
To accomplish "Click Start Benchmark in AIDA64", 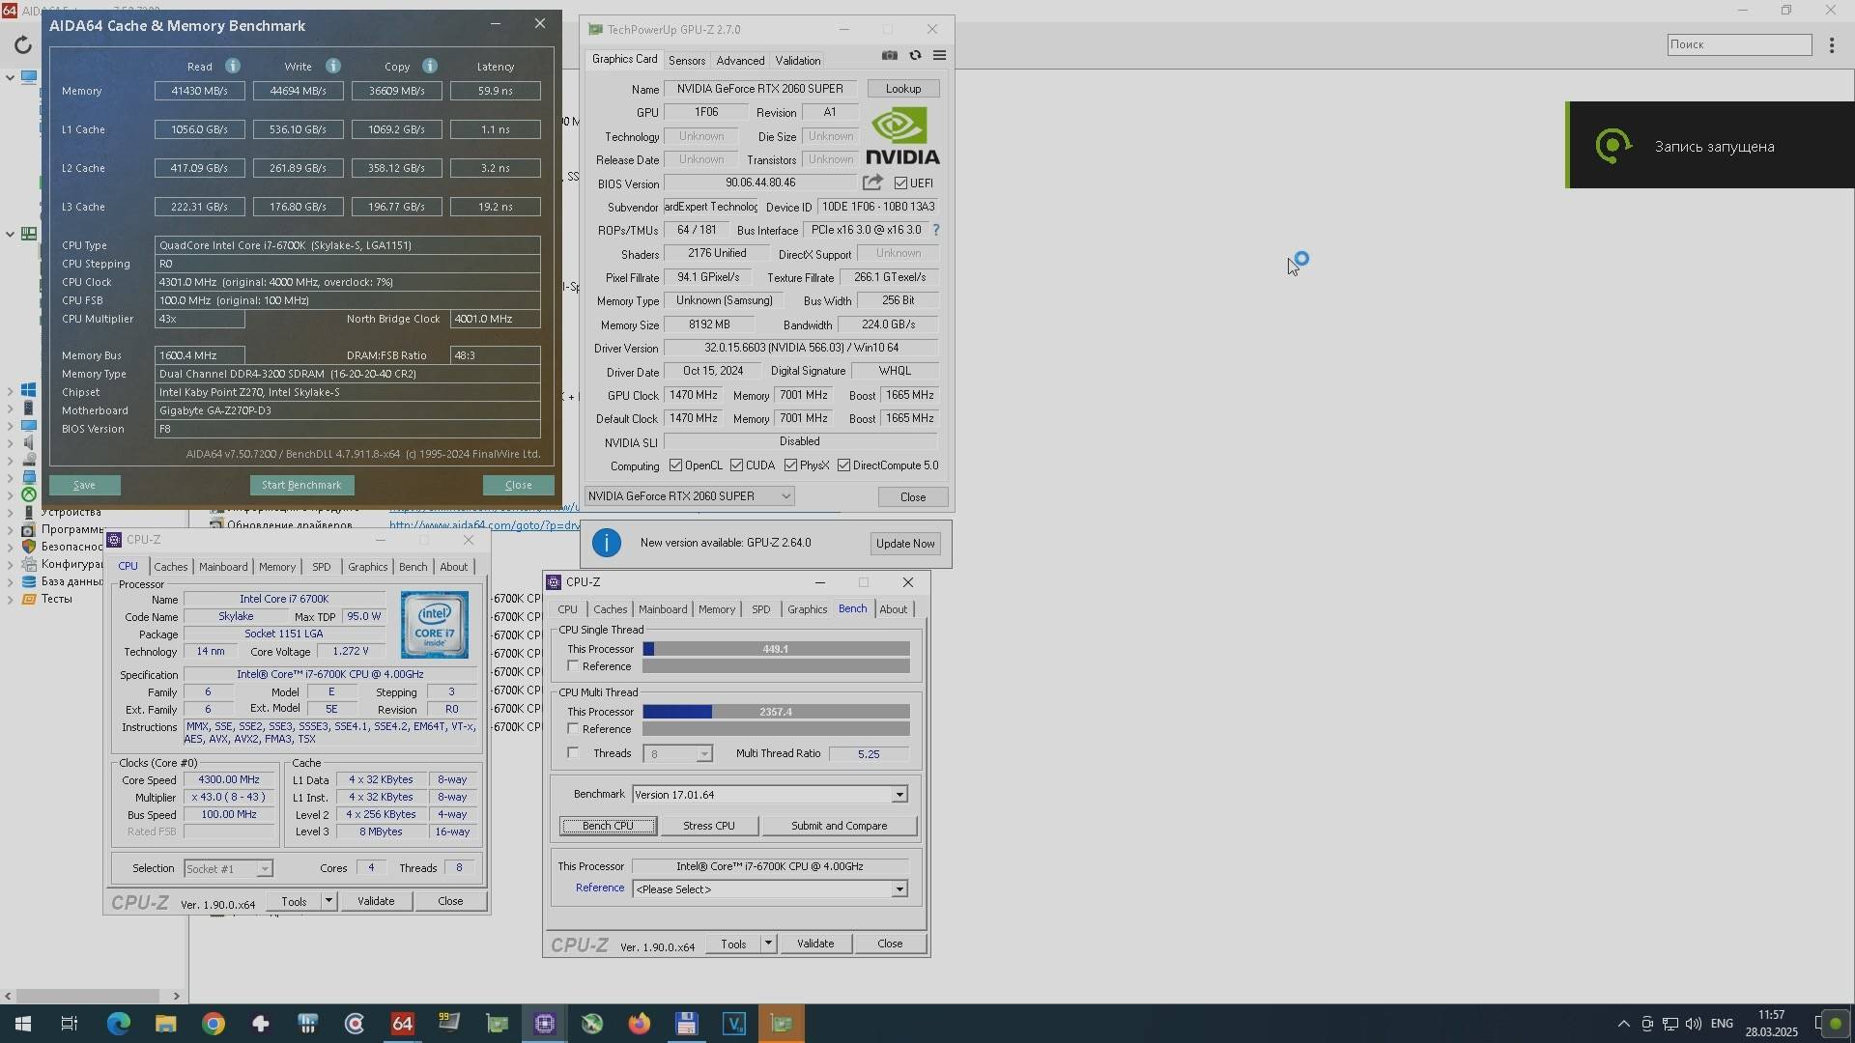I will point(301,485).
